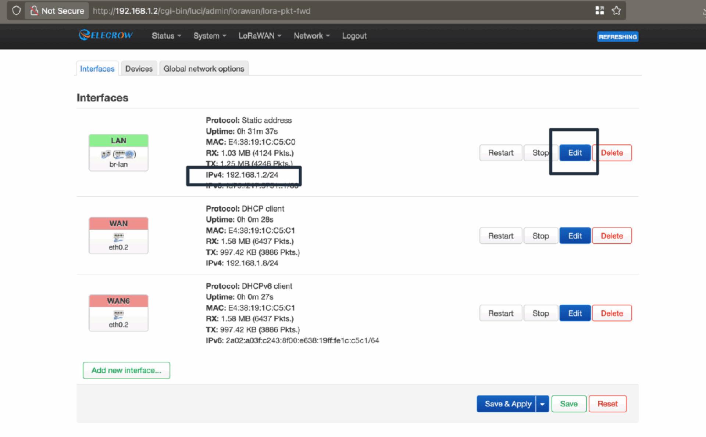This screenshot has height=437, width=706.
Task: Delete the WAN6 interface
Action: (x=612, y=314)
